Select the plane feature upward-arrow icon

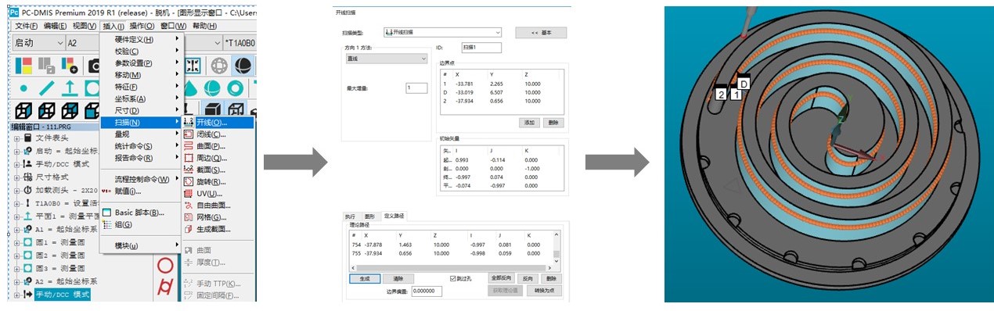[x=70, y=88]
